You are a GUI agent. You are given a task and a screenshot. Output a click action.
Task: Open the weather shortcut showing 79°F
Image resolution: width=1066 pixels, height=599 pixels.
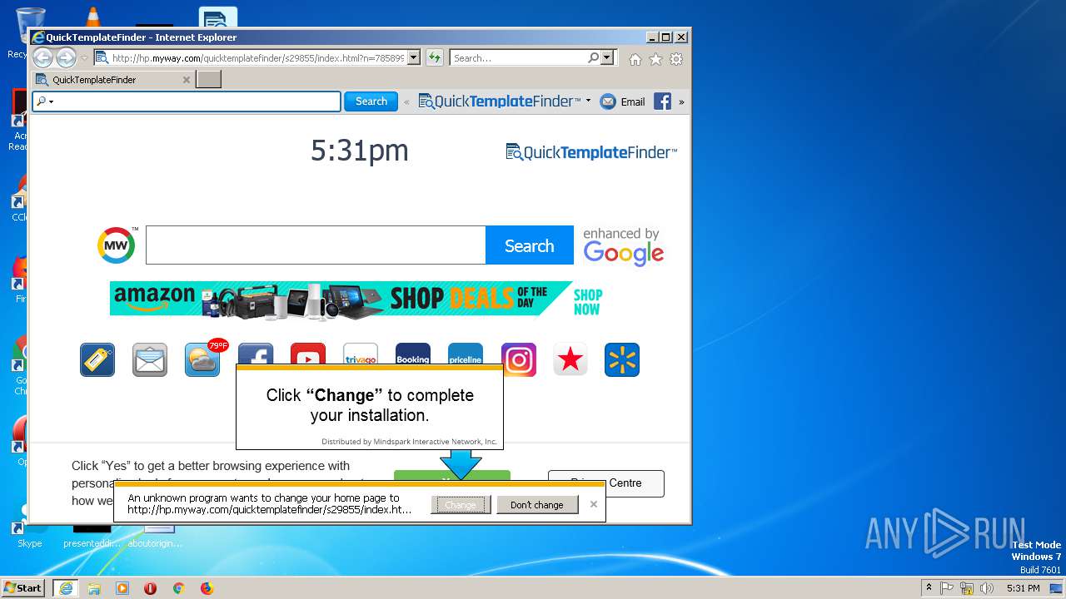202,359
